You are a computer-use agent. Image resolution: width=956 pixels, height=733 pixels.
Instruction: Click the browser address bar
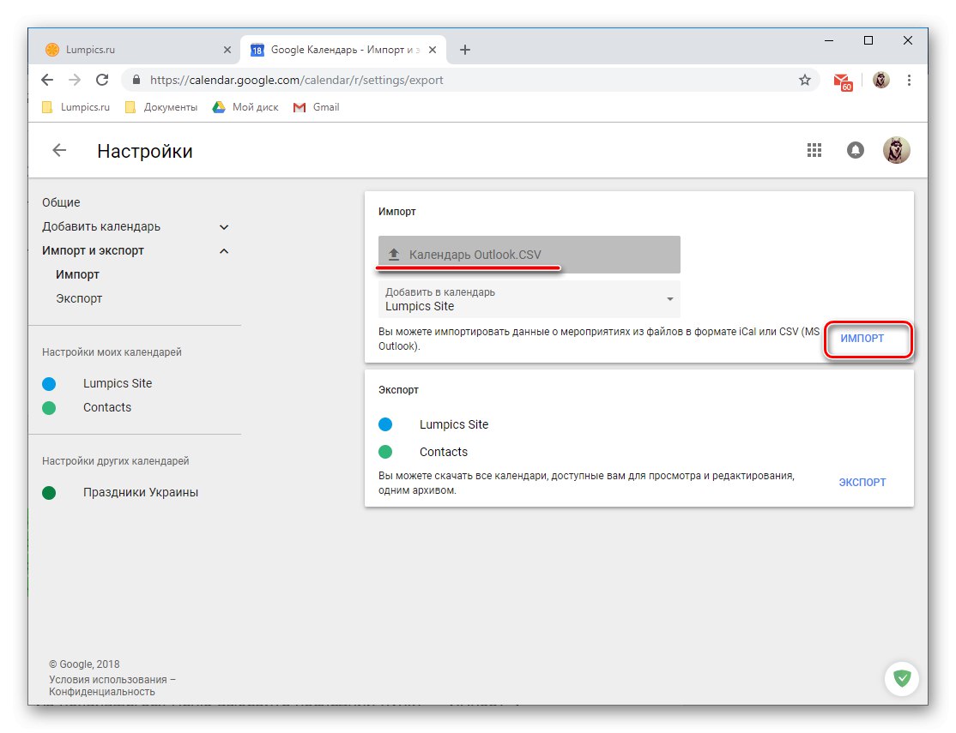429,79
